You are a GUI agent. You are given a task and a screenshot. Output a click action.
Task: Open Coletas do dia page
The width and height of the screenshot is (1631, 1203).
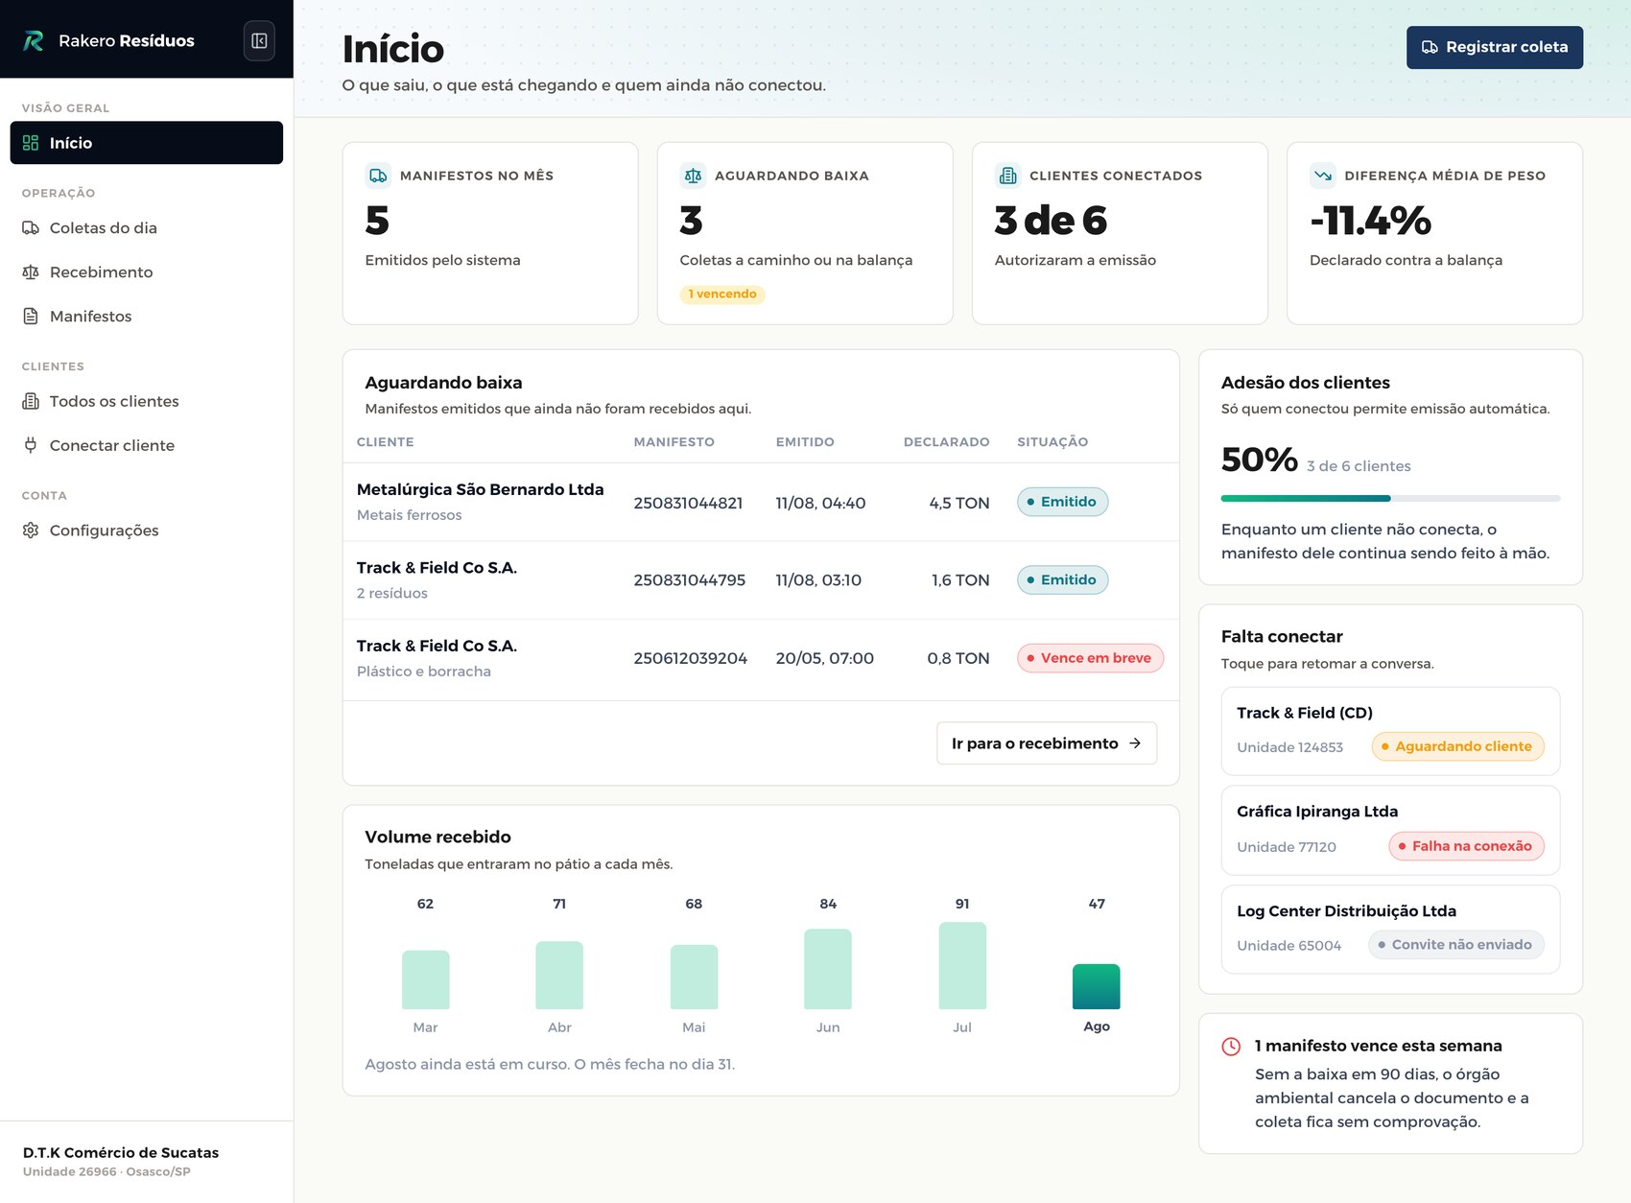click(x=147, y=228)
